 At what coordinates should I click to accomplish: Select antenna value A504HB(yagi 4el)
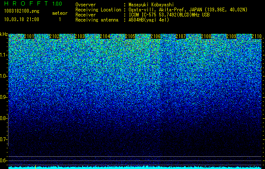click(x=149, y=20)
